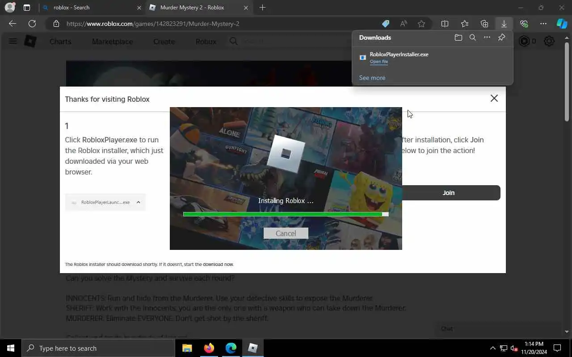
Task: Open downloads folder in Downloads panel
Action: (x=458, y=37)
